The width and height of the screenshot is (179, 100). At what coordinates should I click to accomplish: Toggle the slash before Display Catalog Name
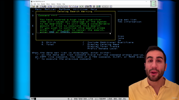coord(83,44)
